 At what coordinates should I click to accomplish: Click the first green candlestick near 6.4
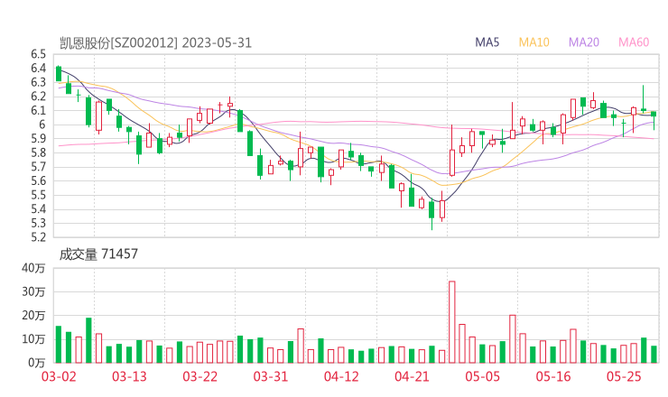pos(59,74)
